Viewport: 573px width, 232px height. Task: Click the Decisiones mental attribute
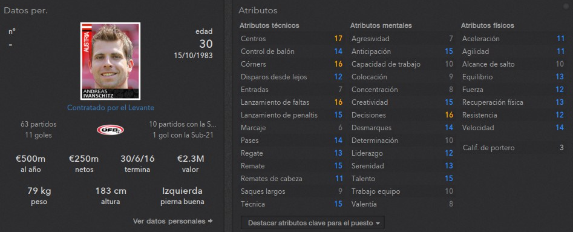point(402,115)
